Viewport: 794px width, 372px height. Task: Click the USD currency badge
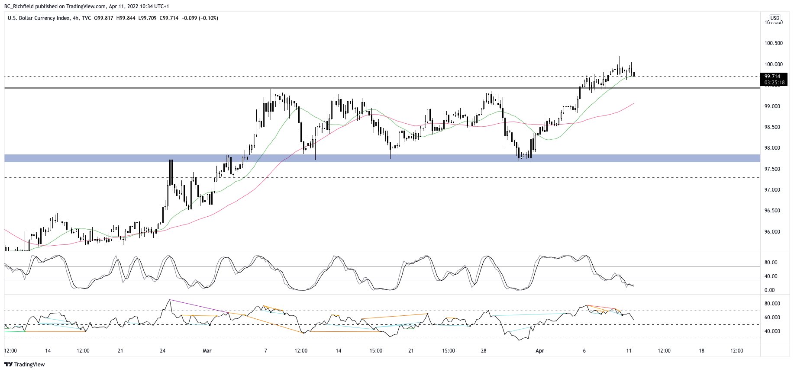(x=775, y=18)
